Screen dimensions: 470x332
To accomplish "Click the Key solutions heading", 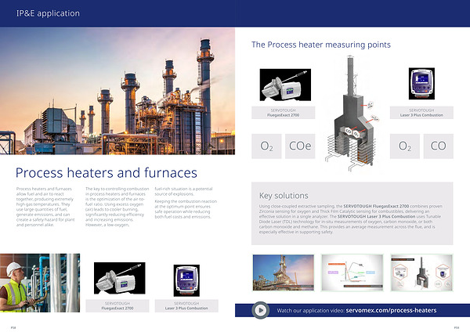I will (284, 195).
